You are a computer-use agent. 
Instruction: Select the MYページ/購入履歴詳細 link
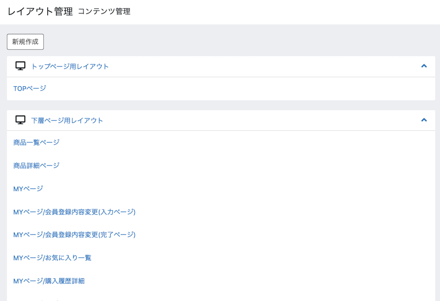tap(49, 281)
